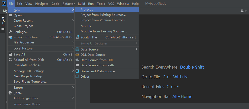Click the Data Source database icon
Image resolution: width=249 pixels, height=109 pixels.
tap(77, 49)
